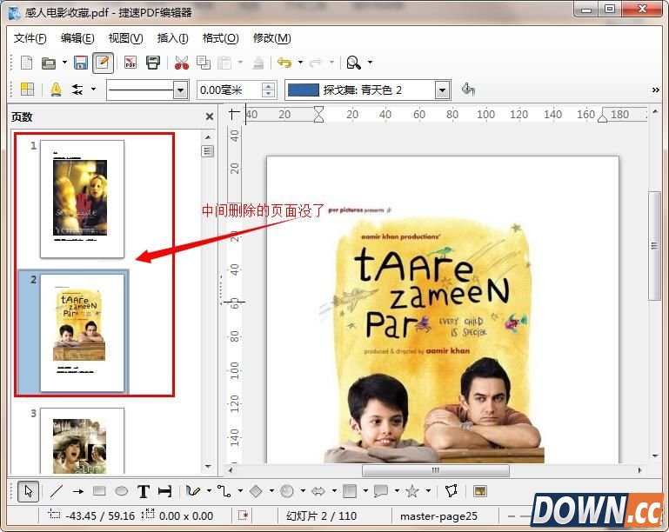669x532 pixels.
Task: Select the Ellipse shape tool
Action: [122, 491]
